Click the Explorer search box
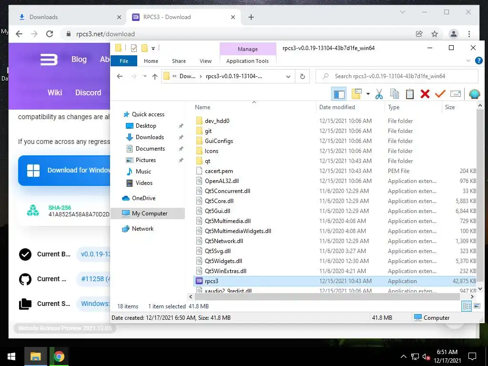Screen dimensions: 488x366 click(397, 76)
